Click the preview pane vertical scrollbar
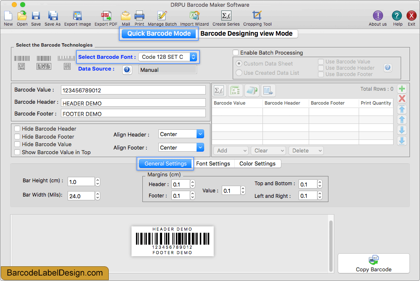The width and height of the screenshot is (420, 281). click(x=331, y=246)
